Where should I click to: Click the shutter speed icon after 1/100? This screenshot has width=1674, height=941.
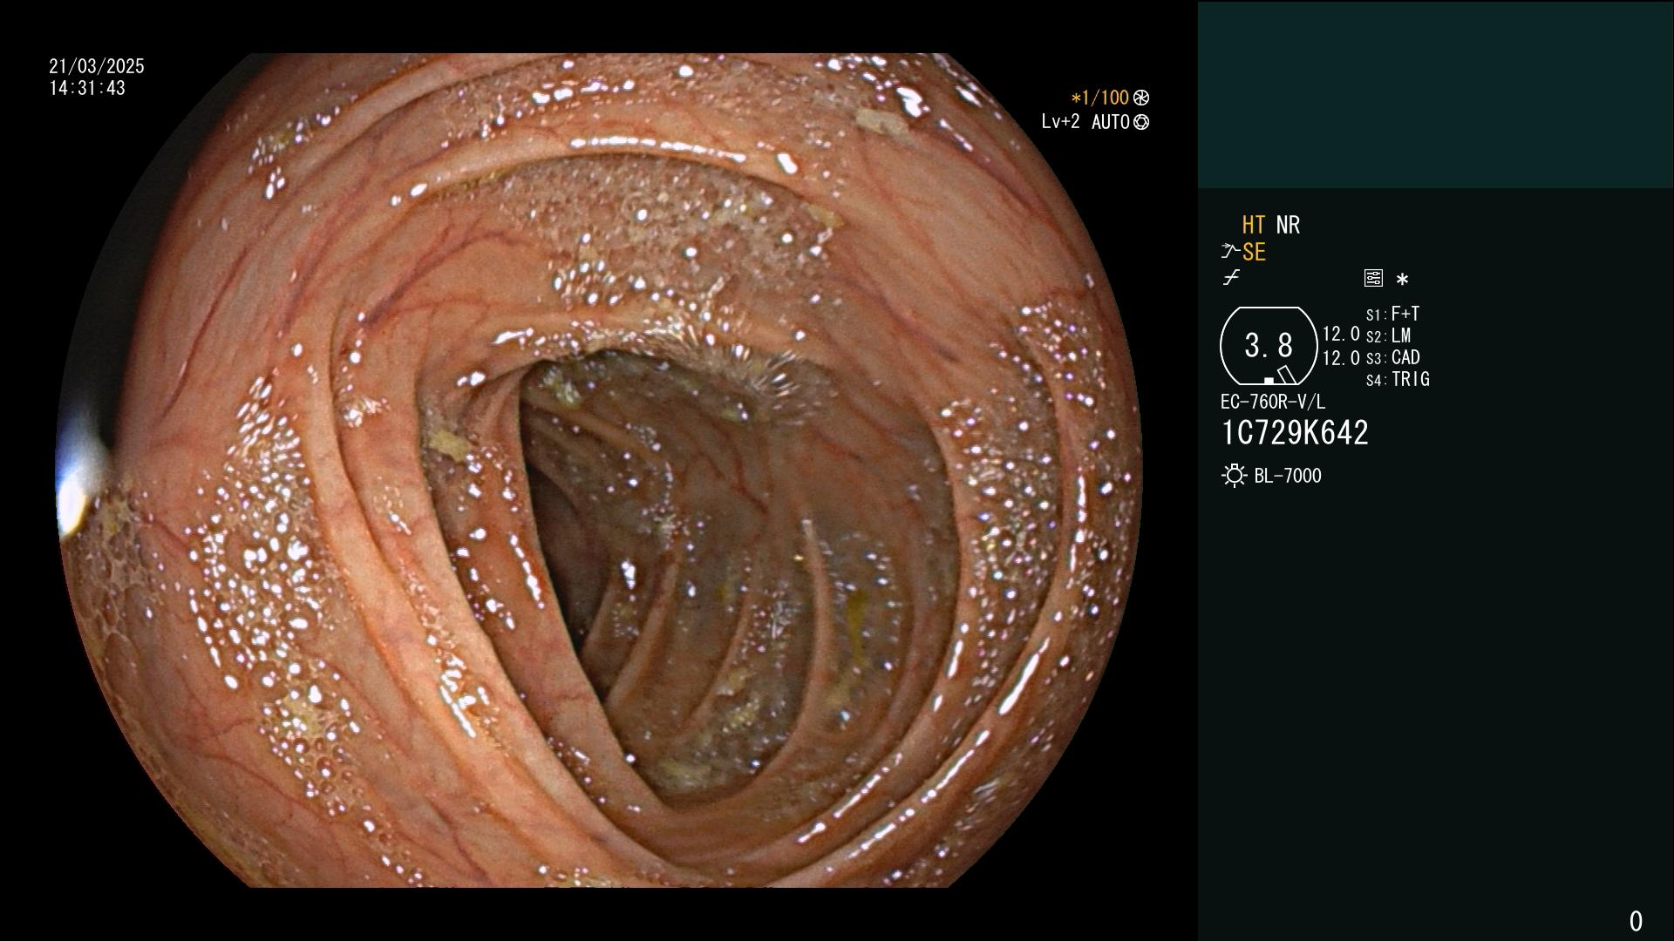pyautogui.click(x=1140, y=98)
